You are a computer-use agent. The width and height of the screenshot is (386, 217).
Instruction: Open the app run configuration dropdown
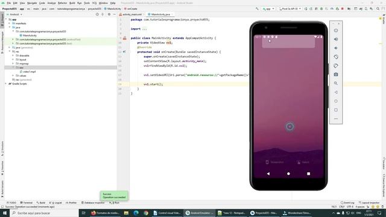click(268, 8)
